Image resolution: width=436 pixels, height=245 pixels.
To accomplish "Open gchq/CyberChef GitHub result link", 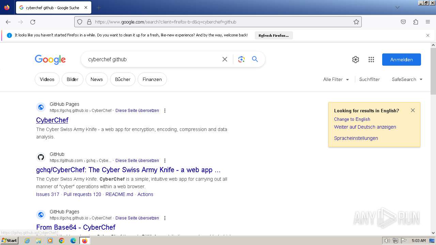I will (x=128, y=170).
